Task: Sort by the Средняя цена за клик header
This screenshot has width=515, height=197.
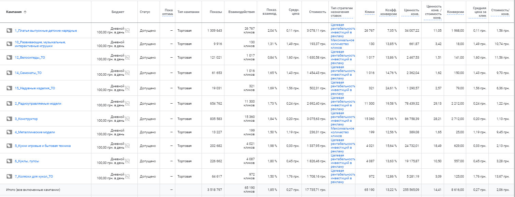Action: 480,12
